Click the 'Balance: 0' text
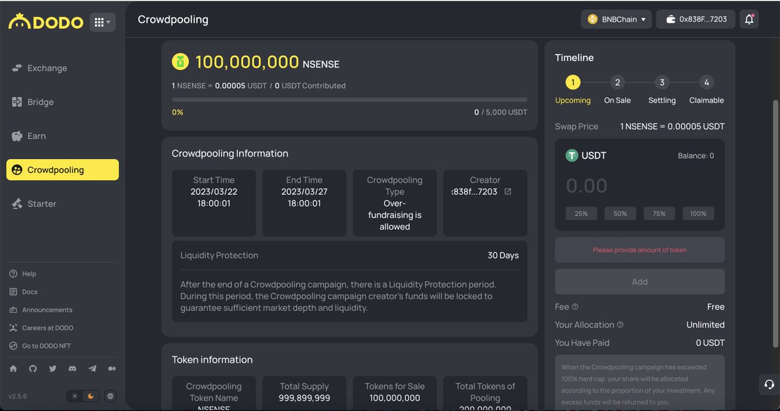 coord(695,156)
